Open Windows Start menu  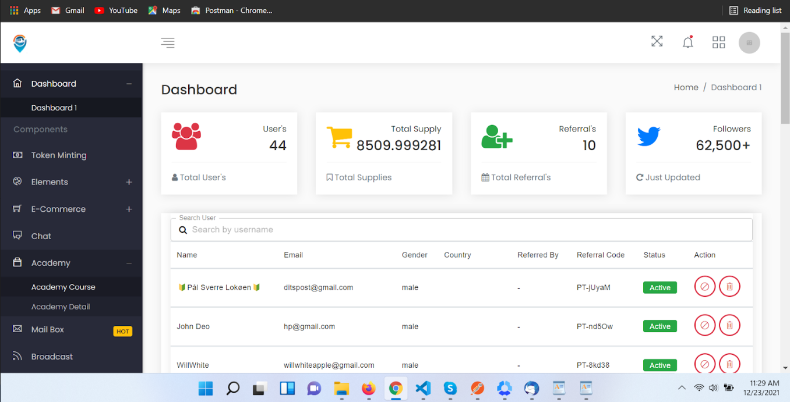pyautogui.click(x=206, y=388)
